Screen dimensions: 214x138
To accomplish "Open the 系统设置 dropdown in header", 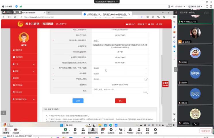I will click(142, 24).
